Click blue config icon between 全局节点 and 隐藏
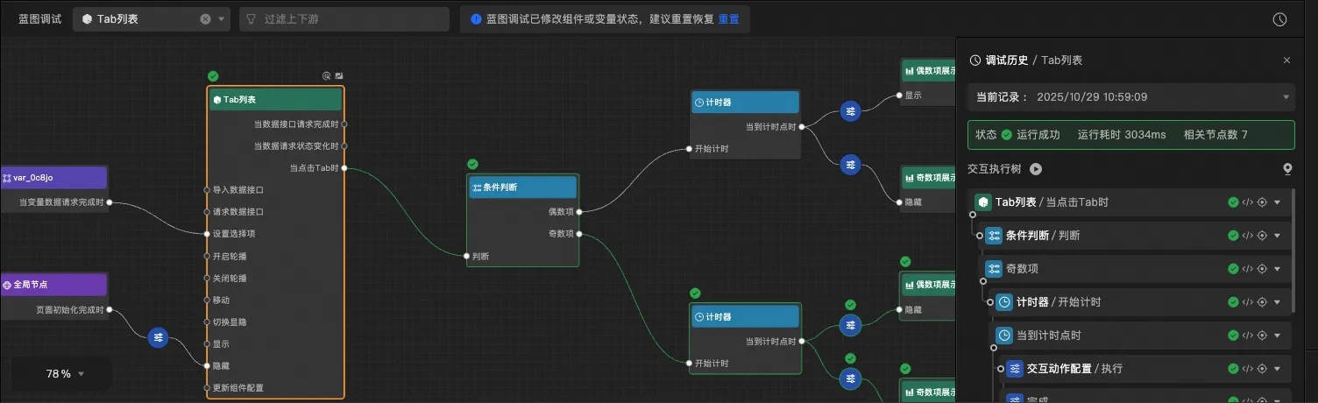Image resolution: width=1318 pixels, height=403 pixels. coord(158,337)
